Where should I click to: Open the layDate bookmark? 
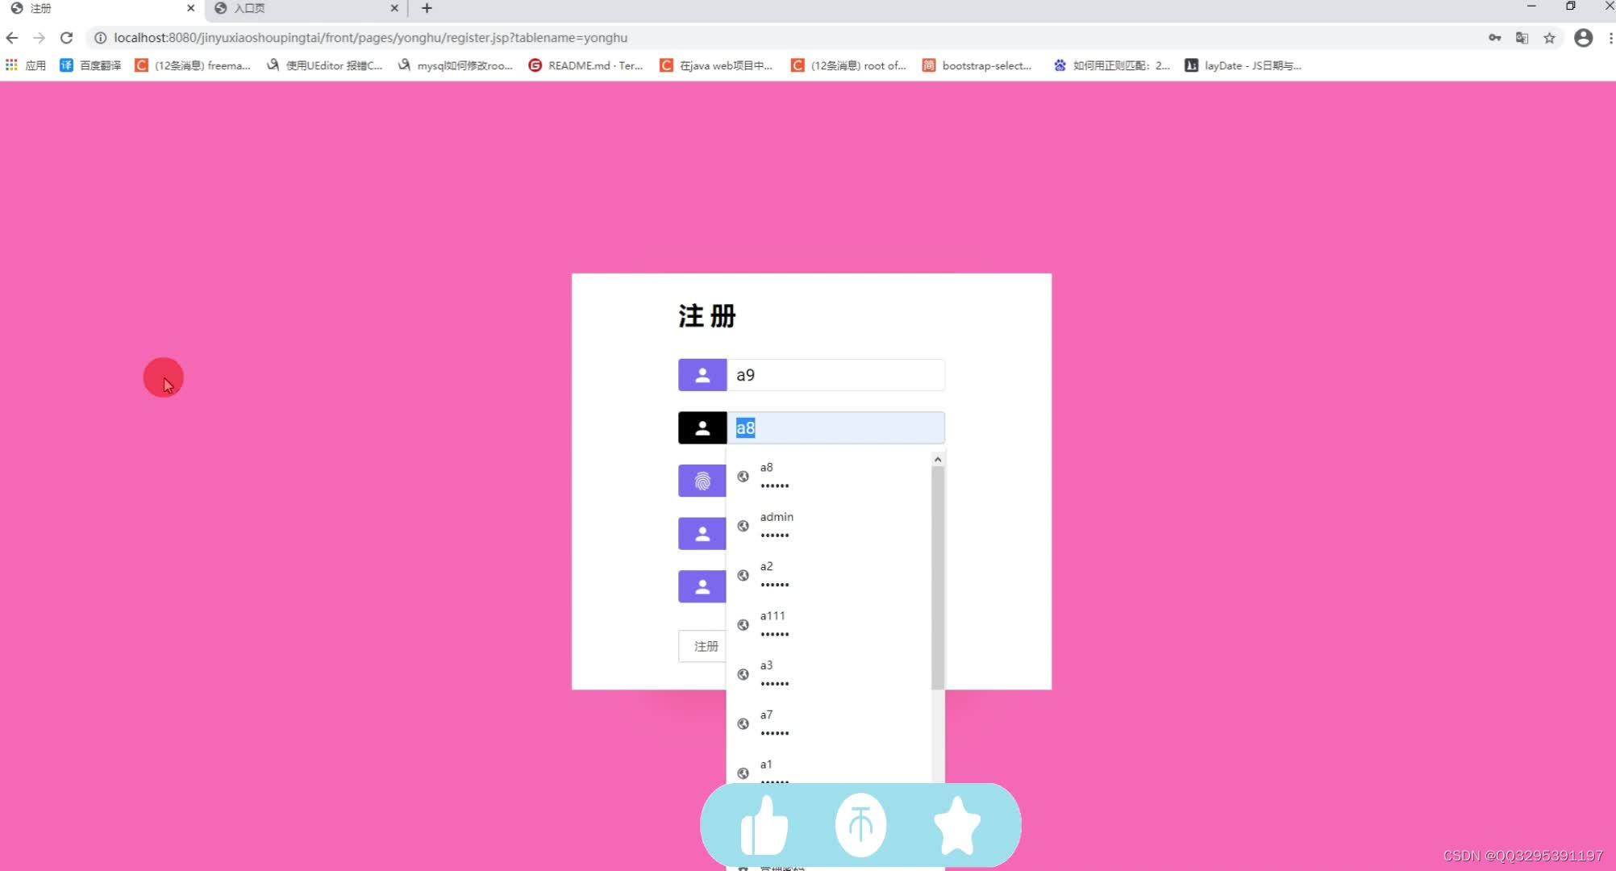click(x=1243, y=65)
